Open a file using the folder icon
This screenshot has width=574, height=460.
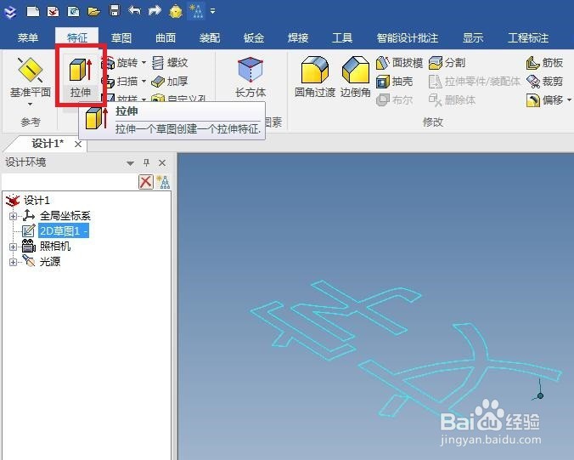pos(94,11)
